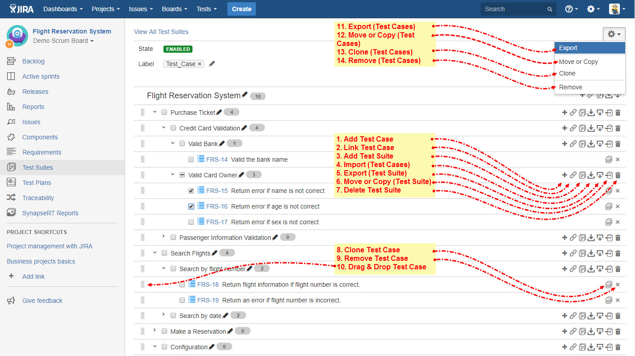Viewport: 635px width, 356px height.
Task: Uncheck the FRS-15 test case checkbox
Action: 191,191
